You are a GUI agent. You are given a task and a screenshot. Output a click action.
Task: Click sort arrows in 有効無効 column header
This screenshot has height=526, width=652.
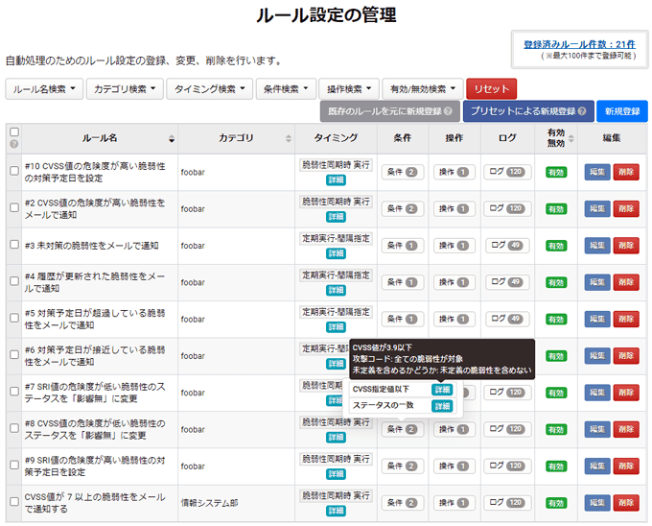[572, 138]
